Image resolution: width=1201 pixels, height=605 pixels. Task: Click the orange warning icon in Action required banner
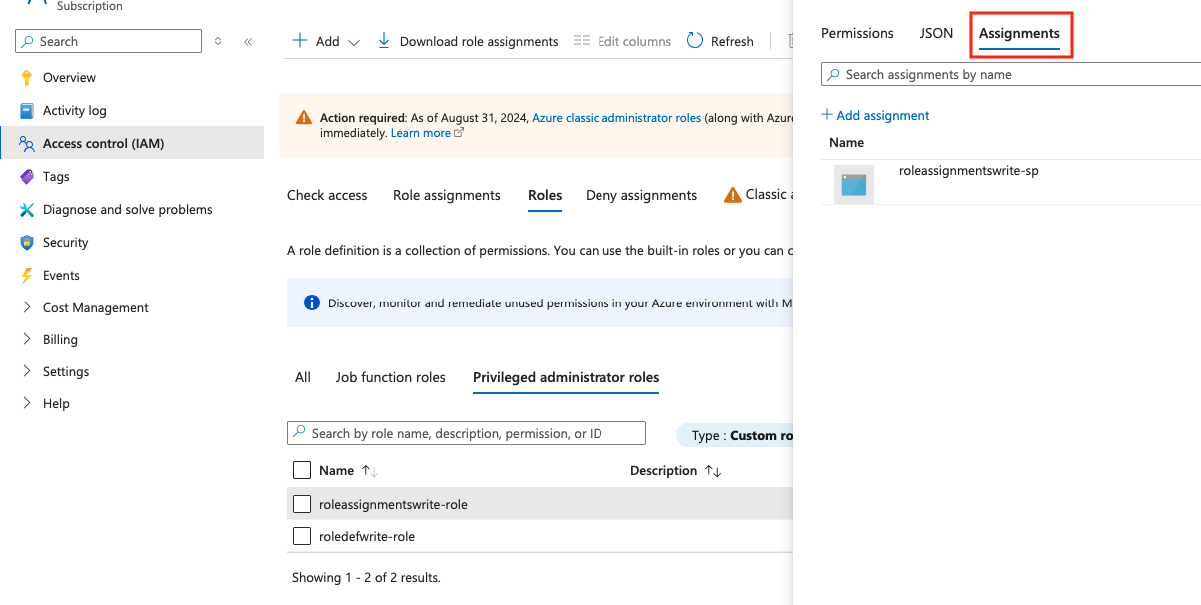[305, 118]
